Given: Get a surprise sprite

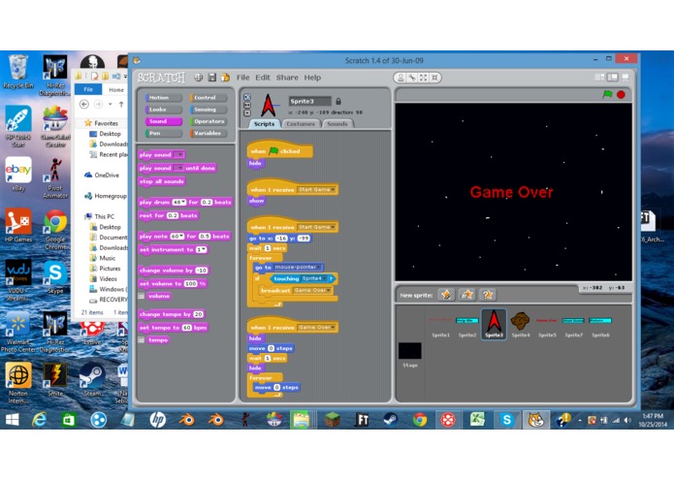Looking at the screenshot, I should click(x=487, y=295).
